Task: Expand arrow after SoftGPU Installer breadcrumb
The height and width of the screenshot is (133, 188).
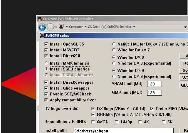Action: (134, 27)
